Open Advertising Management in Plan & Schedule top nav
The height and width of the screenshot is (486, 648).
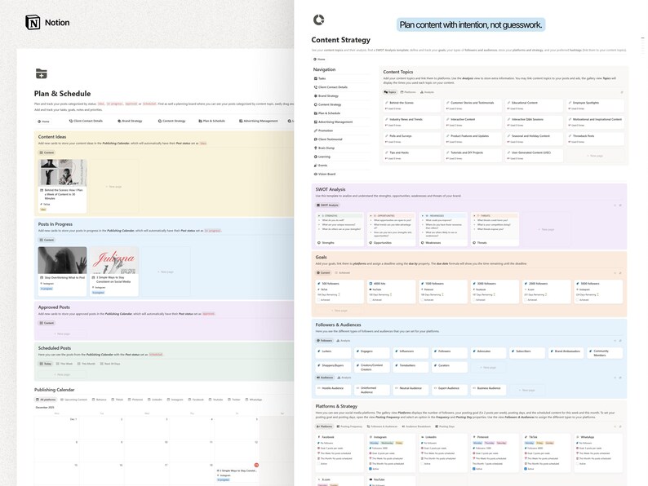(258, 121)
